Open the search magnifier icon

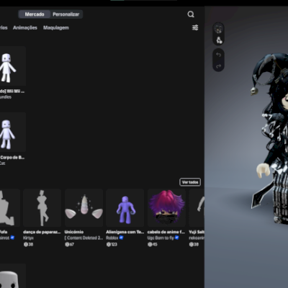(191, 14)
